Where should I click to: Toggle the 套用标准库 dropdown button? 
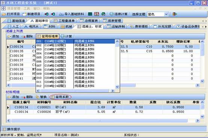[x=47, y=36]
